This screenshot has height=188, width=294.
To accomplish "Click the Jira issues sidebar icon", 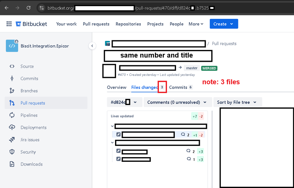I will pyautogui.click(x=12, y=140).
